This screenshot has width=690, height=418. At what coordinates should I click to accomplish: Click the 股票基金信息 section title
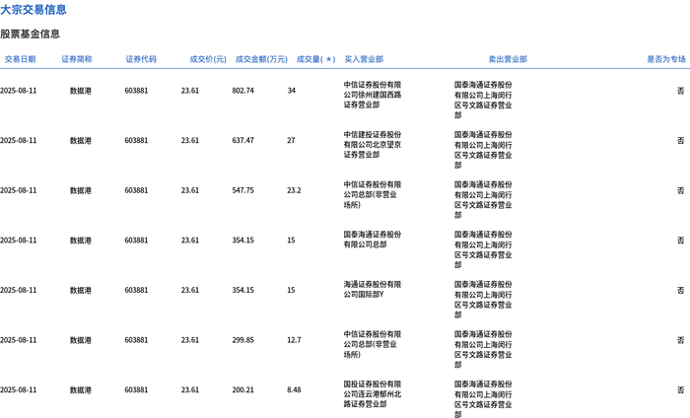pos(30,34)
